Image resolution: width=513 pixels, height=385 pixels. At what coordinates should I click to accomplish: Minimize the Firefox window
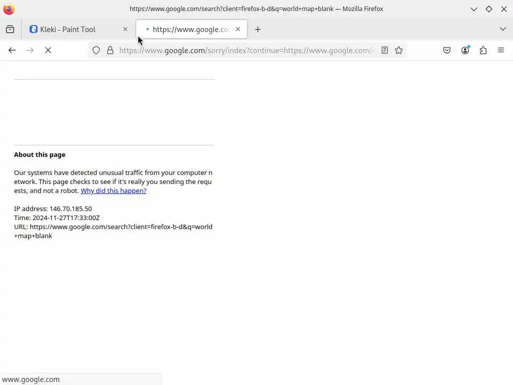474,9
